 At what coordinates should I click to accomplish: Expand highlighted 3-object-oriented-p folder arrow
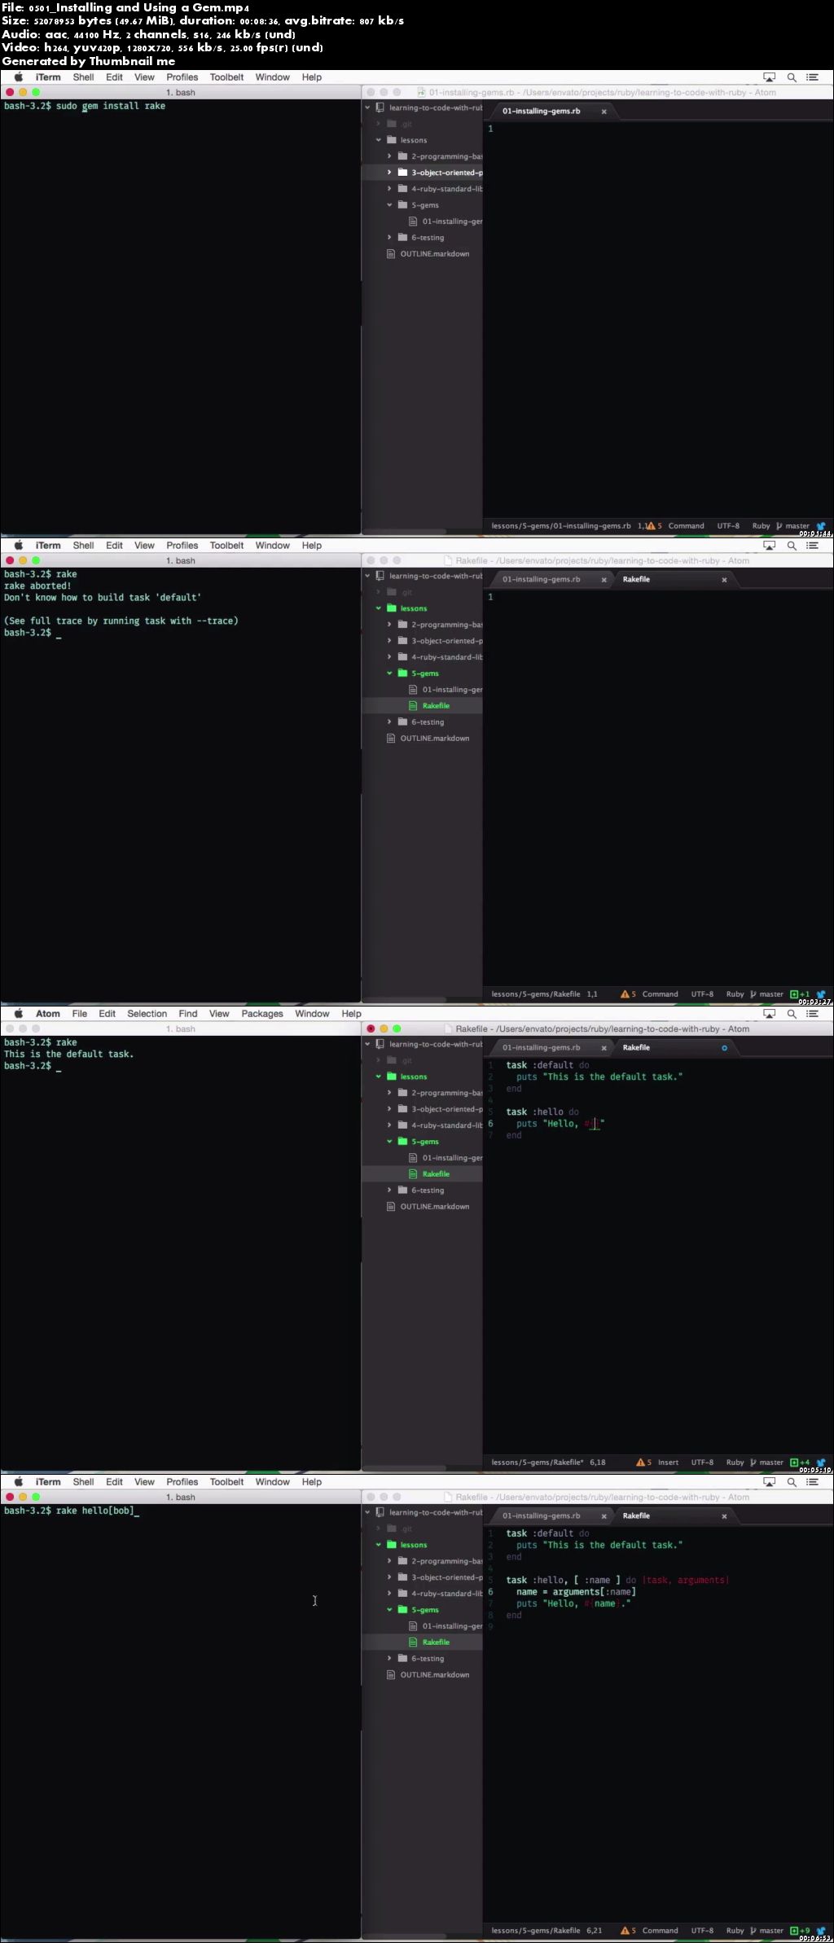389,173
